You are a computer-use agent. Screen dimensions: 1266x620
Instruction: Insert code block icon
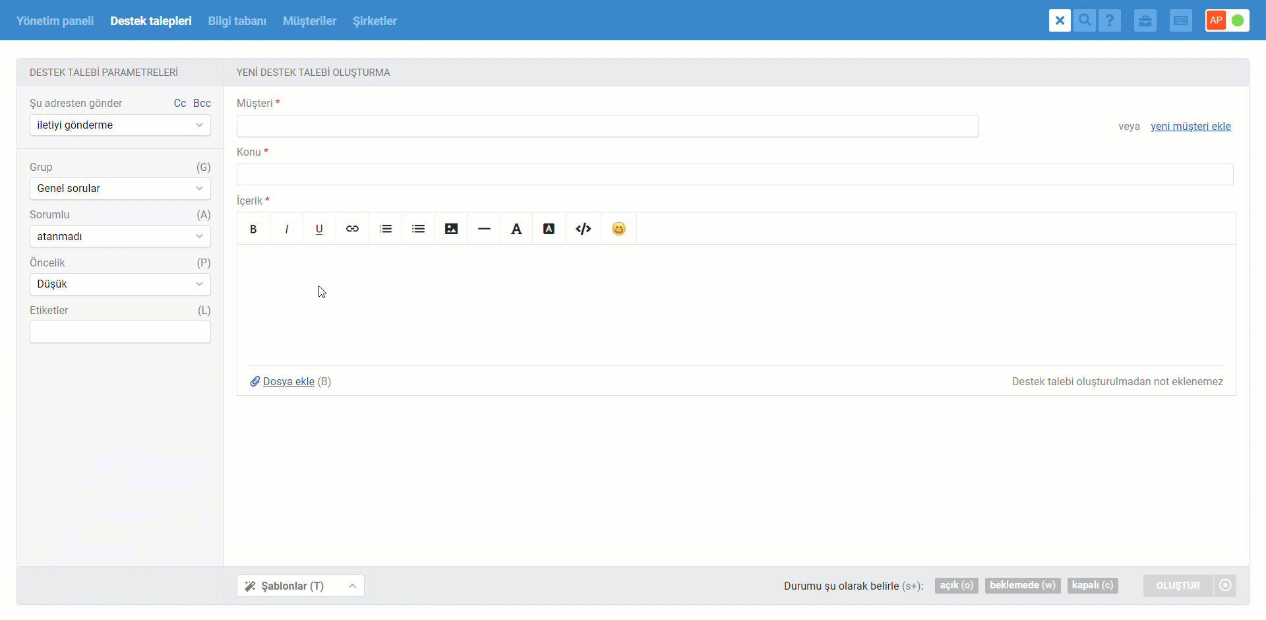(583, 229)
